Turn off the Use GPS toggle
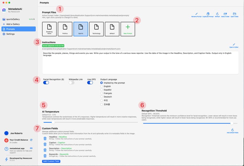 (90, 83)
